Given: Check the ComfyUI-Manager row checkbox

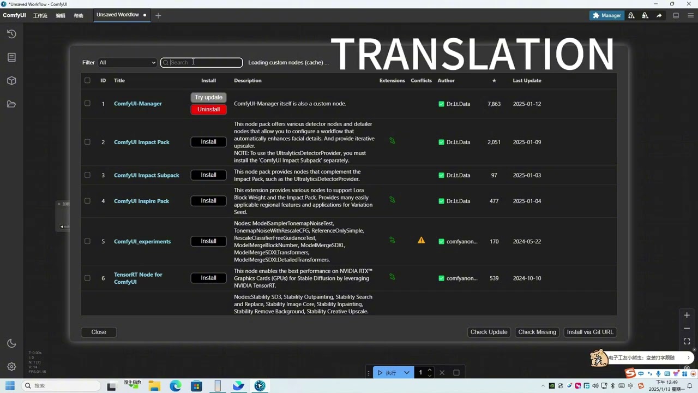Looking at the screenshot, I should pos(87,103).
